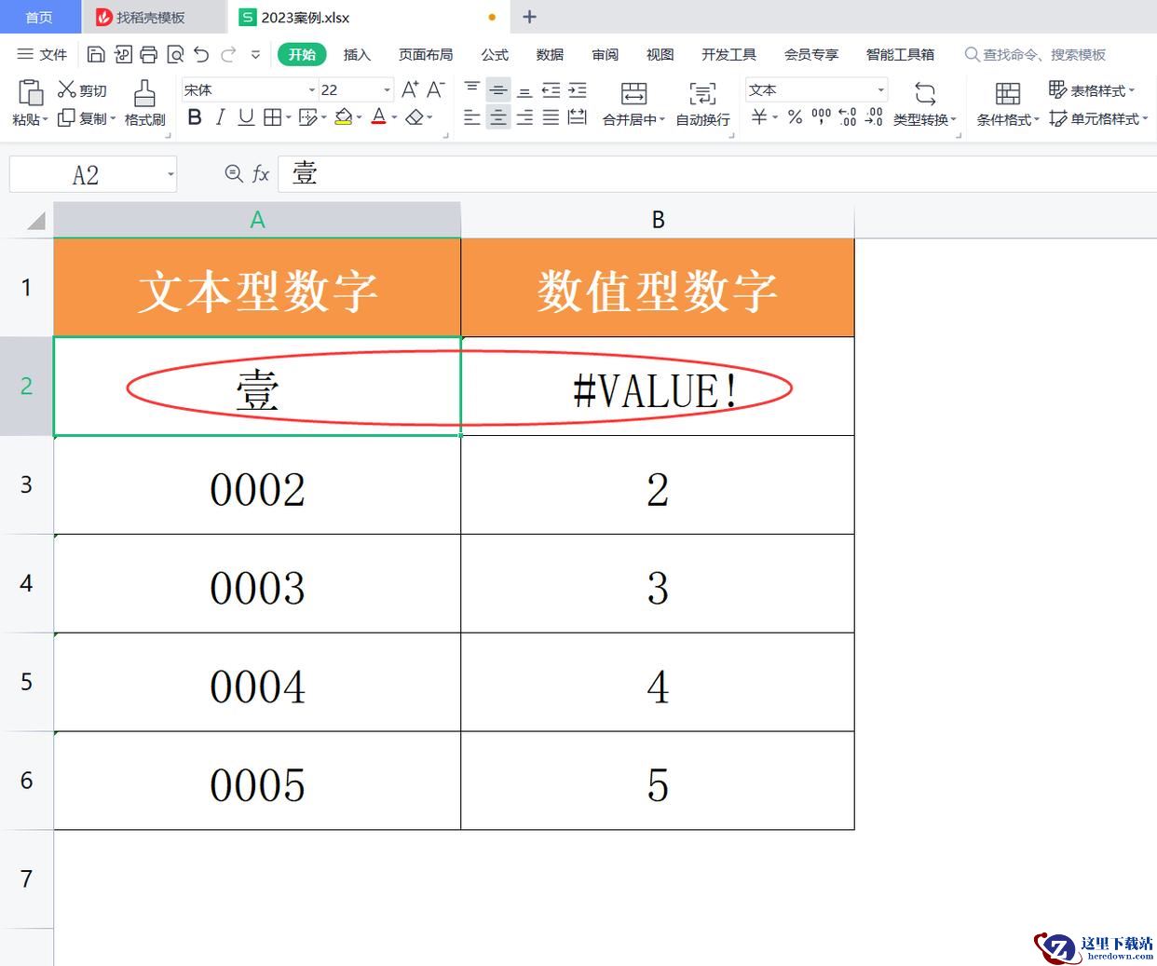Click the zoom magnifier beside fx
Image resolution: width=1157 pixels, height=966 pixels.
(x=234, y=174)
